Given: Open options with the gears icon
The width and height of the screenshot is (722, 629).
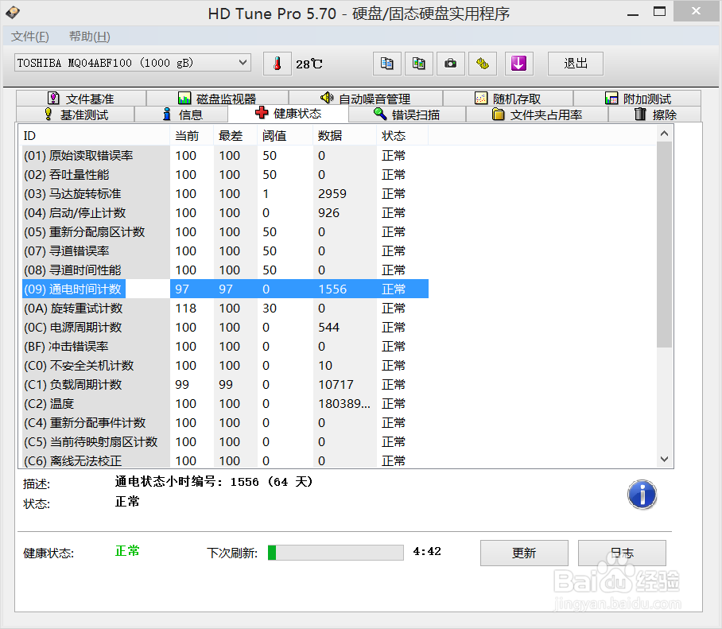Looking at the screenshot, I should pos(482,64).
